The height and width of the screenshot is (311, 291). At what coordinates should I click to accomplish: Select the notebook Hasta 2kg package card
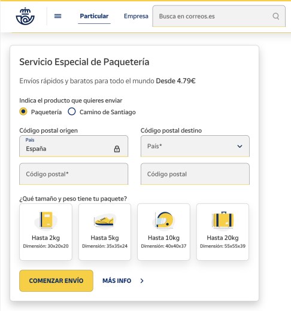pos(46,232)
